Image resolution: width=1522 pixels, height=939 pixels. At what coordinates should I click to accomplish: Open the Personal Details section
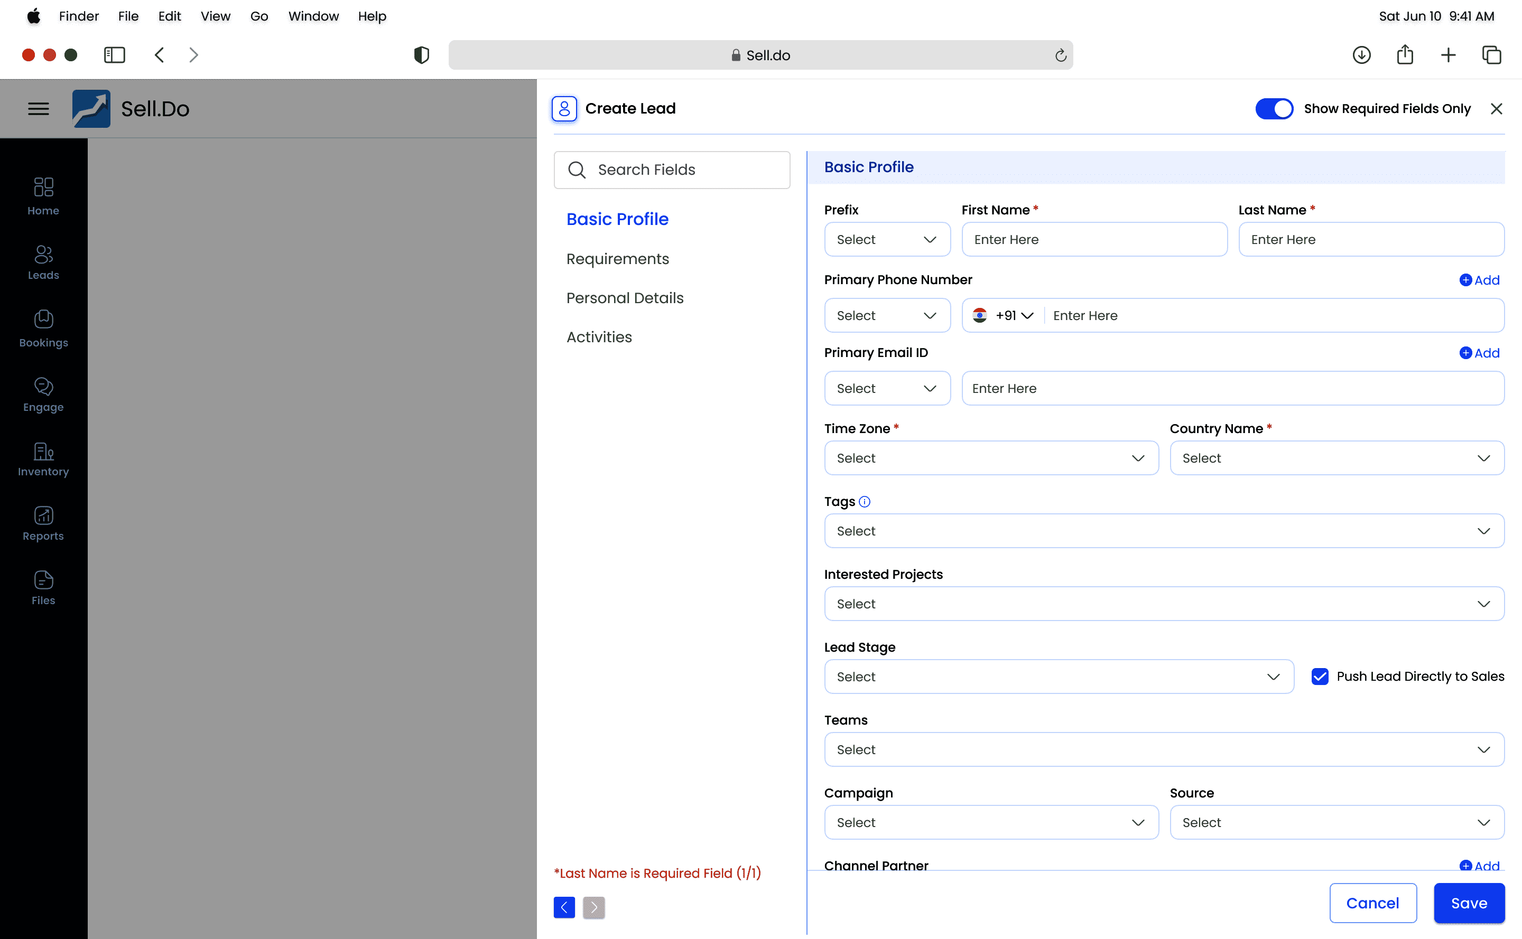coord(625,298)
